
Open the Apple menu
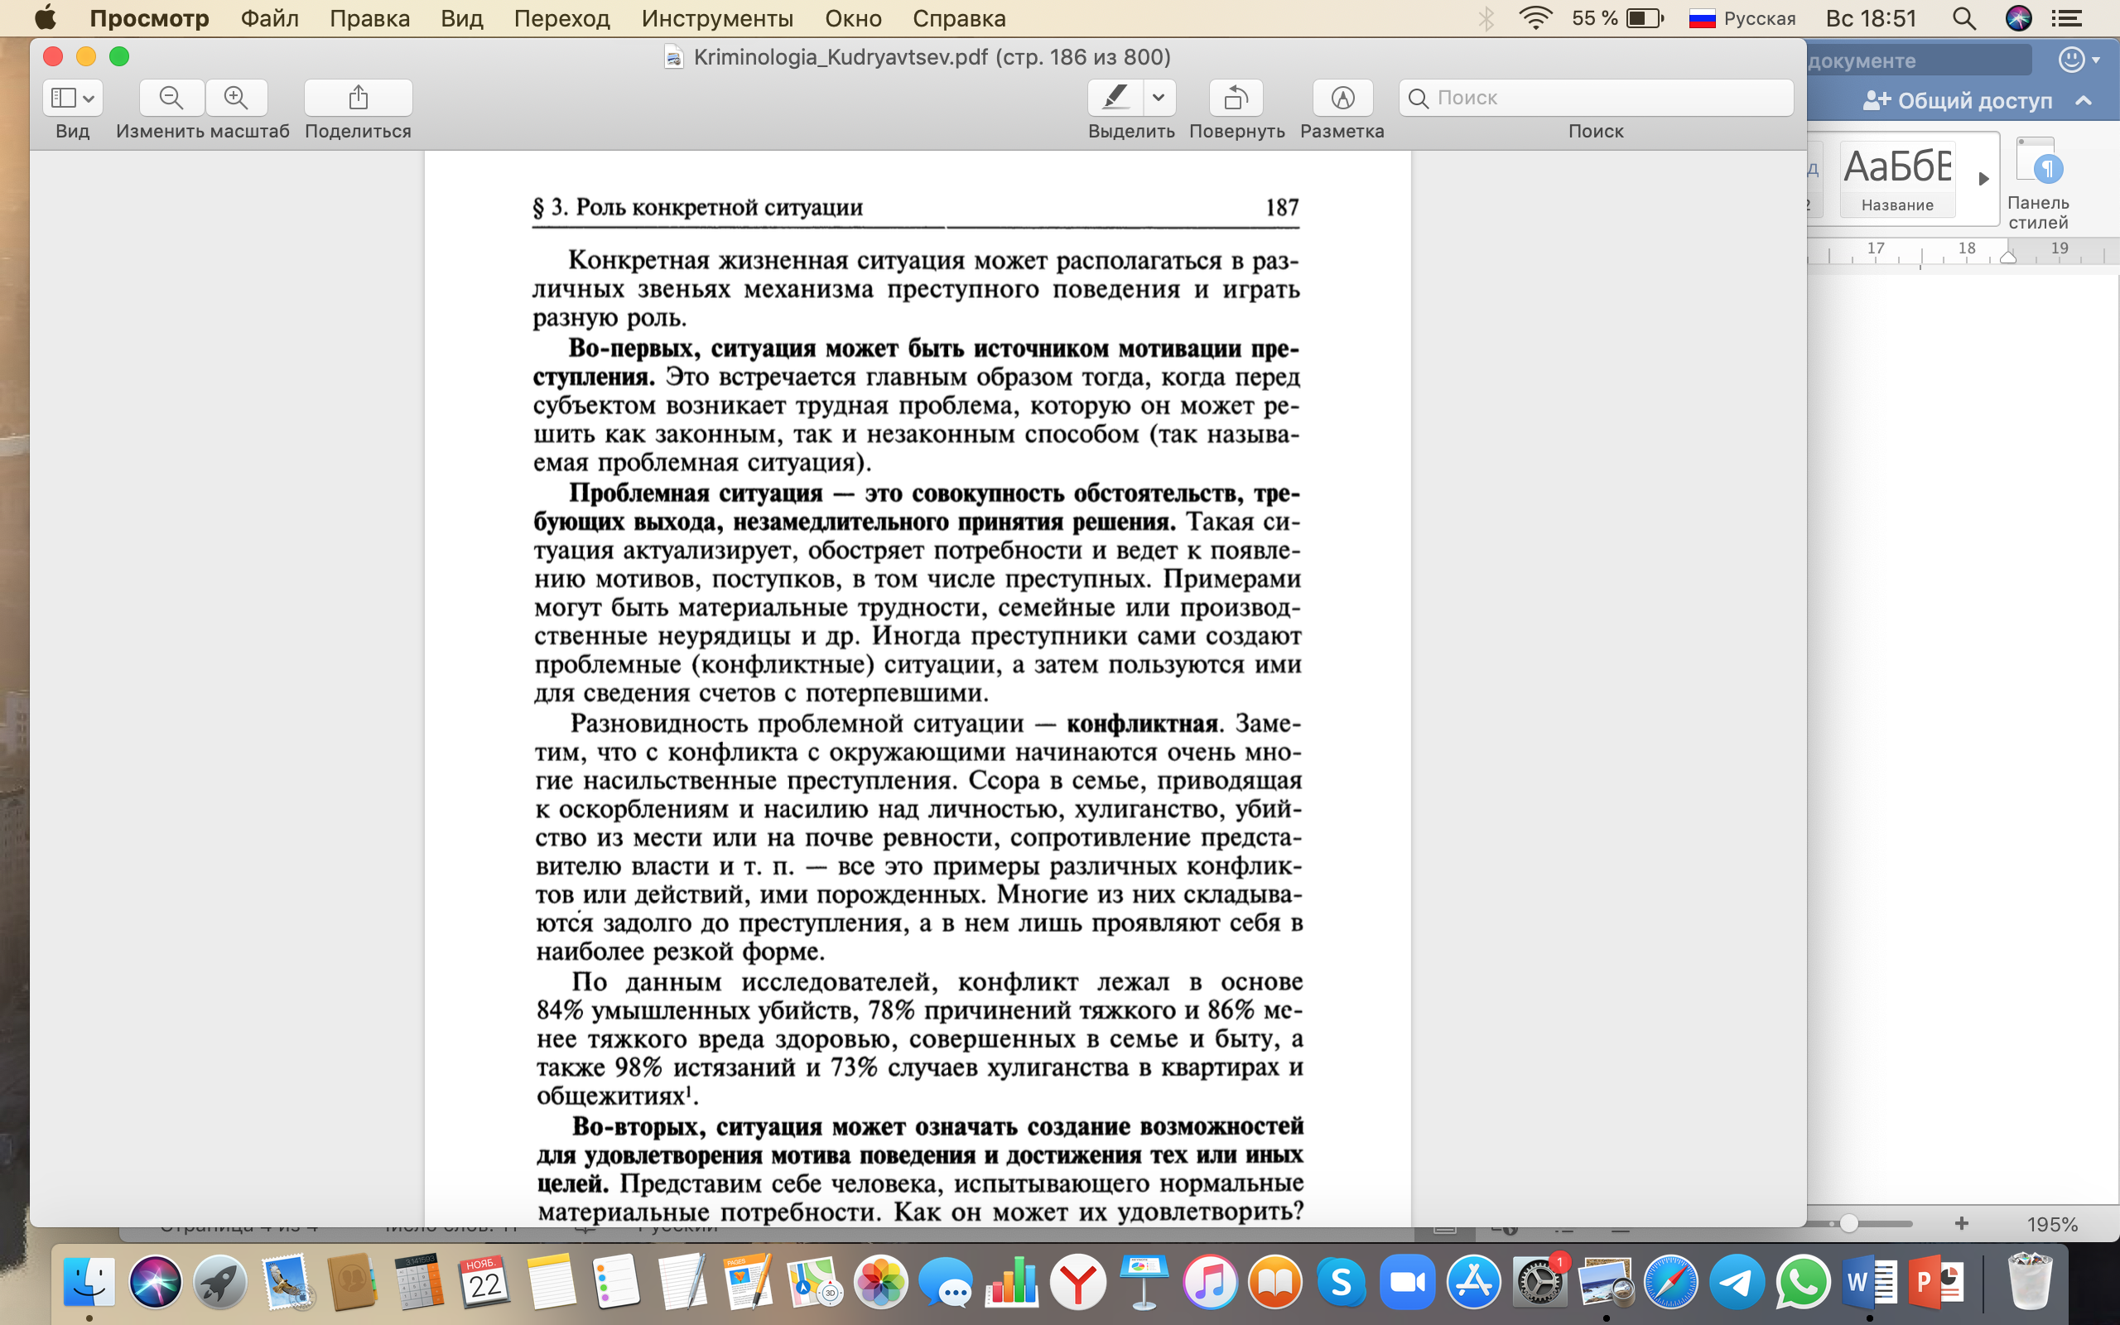pyautogui.click(x=45, y=17)
